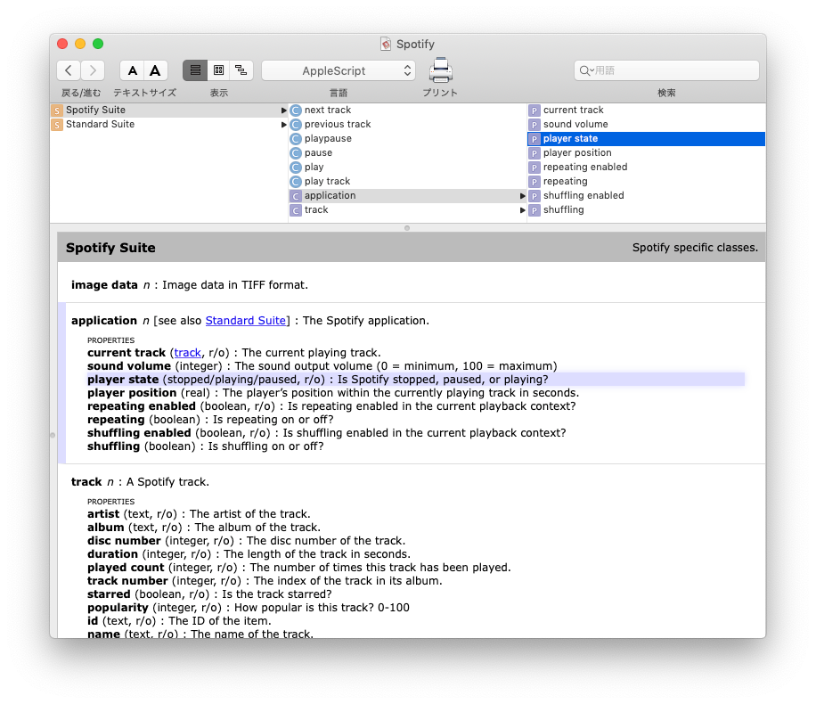
Task: Select the next track command
Action: 407,110
